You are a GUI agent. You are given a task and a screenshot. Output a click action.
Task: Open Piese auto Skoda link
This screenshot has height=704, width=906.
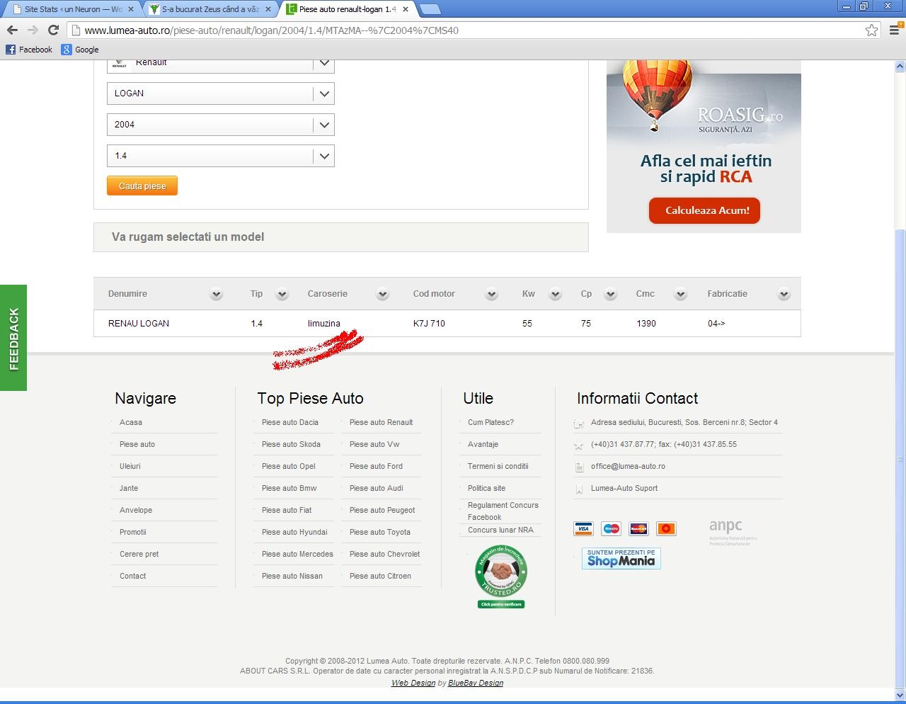(x=291, y=444)
